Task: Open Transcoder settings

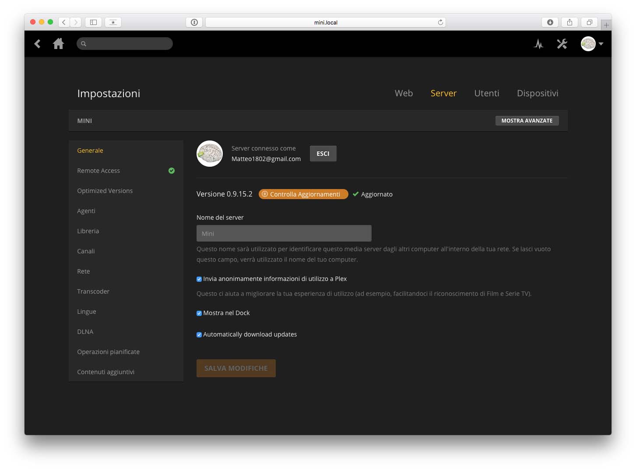Action: coord(126,291)
